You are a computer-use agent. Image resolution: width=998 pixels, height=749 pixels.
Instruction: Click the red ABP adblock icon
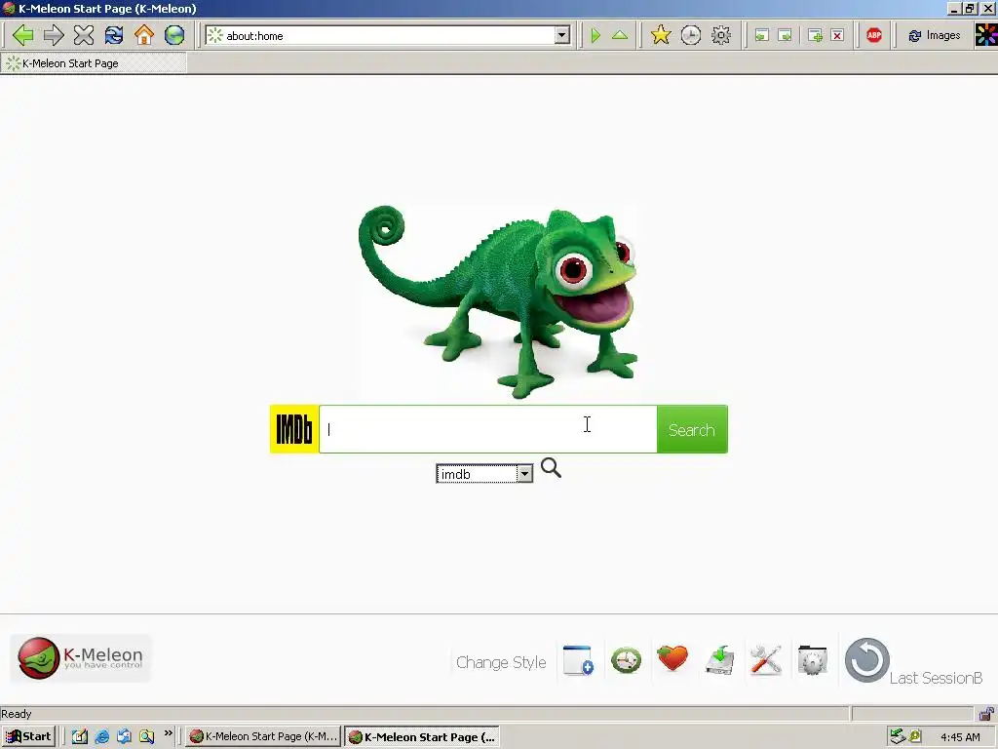874,36
